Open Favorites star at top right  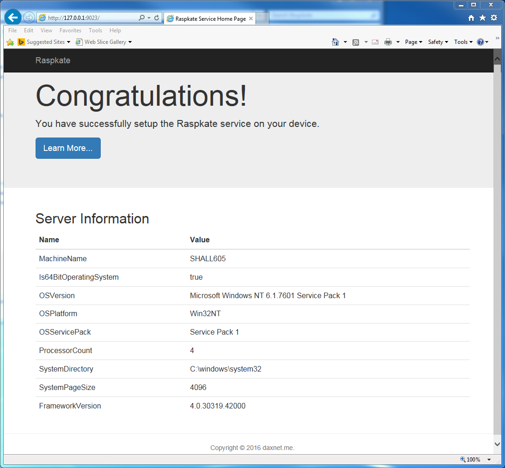pos(482,18)
